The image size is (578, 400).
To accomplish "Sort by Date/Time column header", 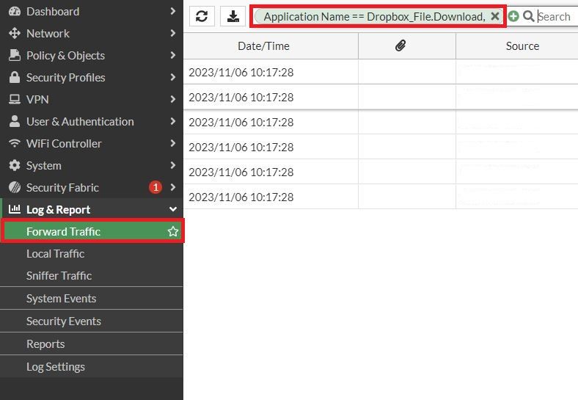I will pos(271,46).
